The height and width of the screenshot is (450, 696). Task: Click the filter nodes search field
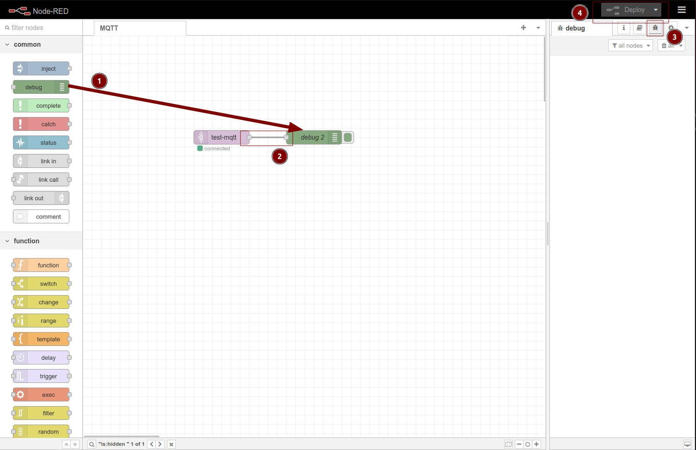[44, 28]
